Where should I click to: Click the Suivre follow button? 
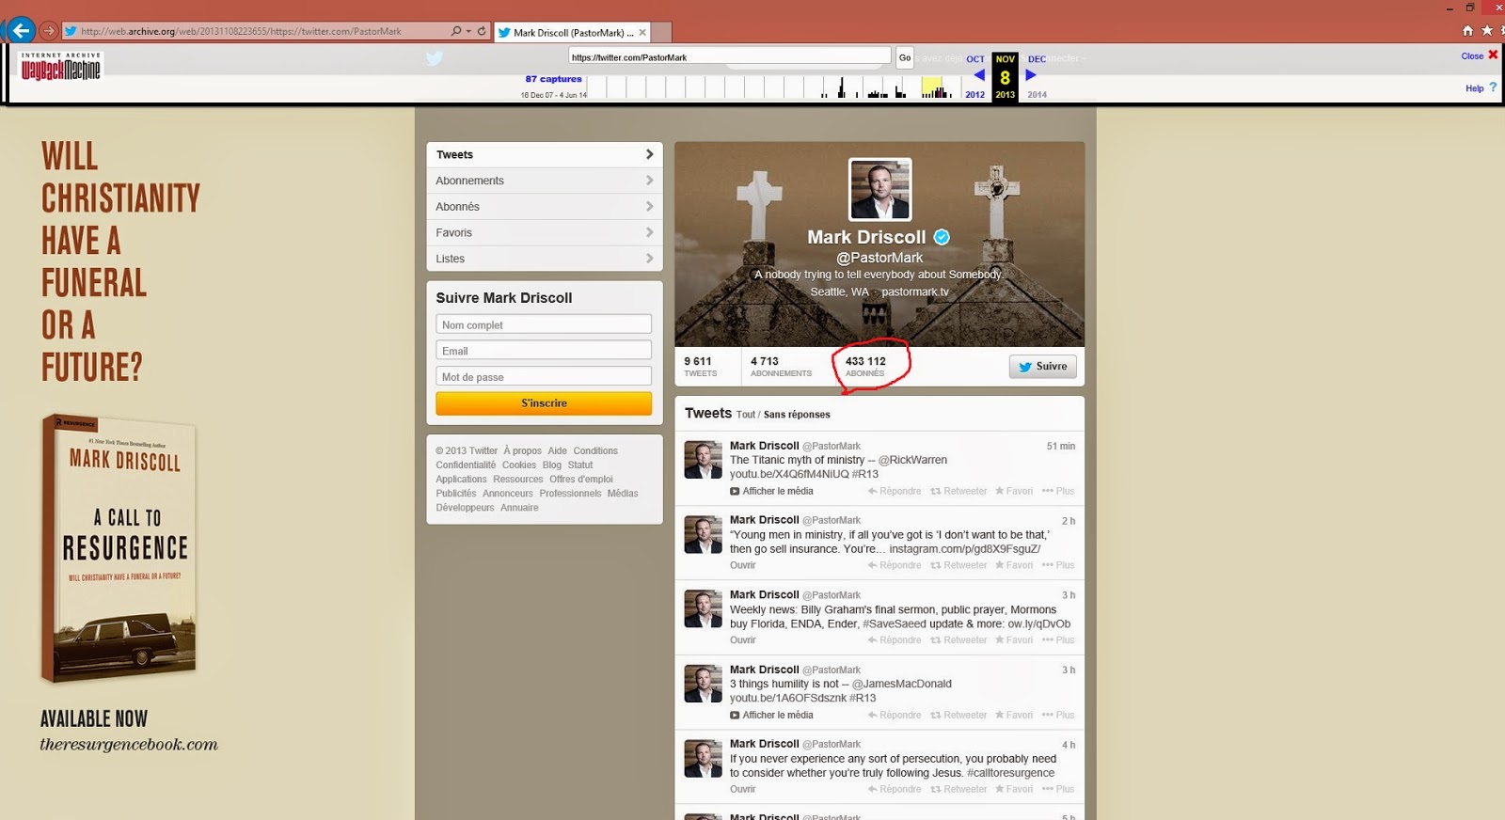tap(1042, 367)
